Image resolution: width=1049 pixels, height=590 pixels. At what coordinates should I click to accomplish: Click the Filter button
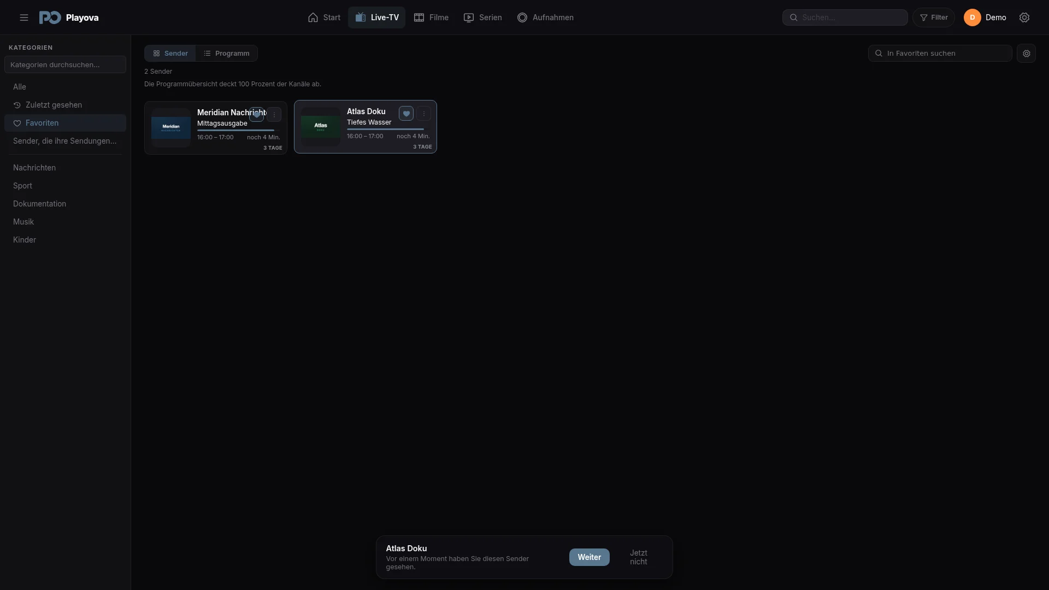coord(934,17)
